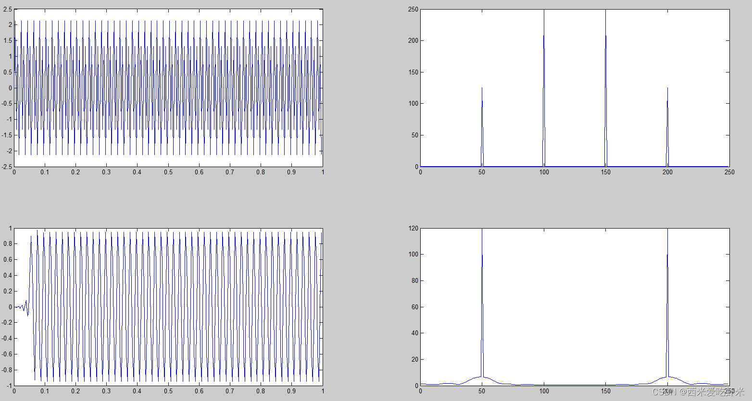Click the 50 Hz peak in top-right spectrum
Viewport: 752px width, 401px height.
pyautogui.click(x=482, y=127)
